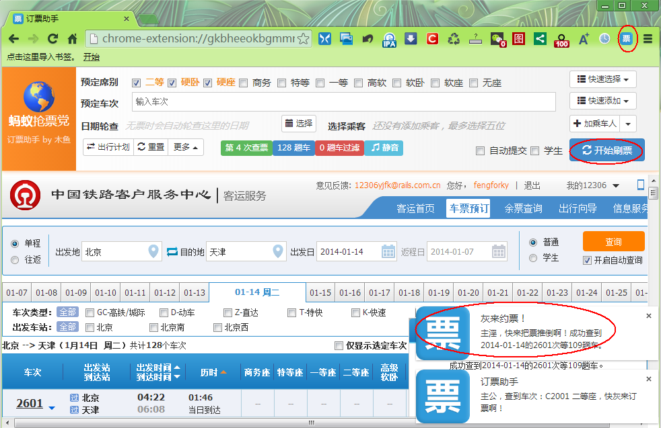Sort by 历时 column header
This screenshot has height=428, width=661.
point(214,372)
